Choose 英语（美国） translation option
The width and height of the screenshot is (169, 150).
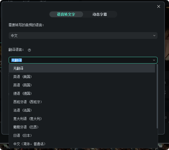(x=82, y=77)
